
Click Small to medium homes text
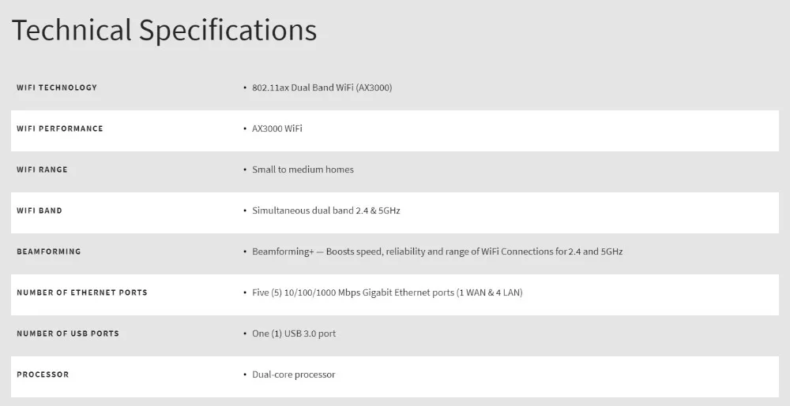tap(303, 169)
